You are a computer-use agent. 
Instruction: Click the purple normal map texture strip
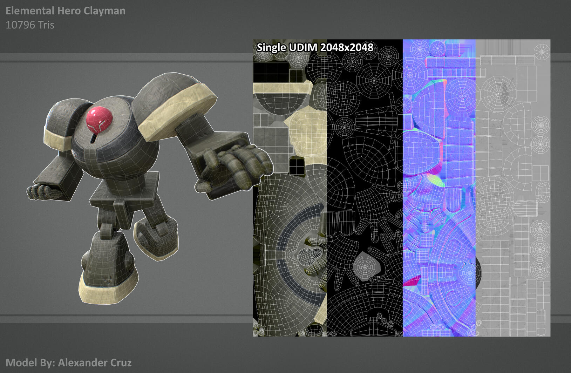[439, 188]
